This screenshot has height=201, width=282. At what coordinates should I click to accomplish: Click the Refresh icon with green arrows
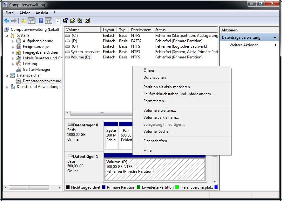tap(58, 21)
